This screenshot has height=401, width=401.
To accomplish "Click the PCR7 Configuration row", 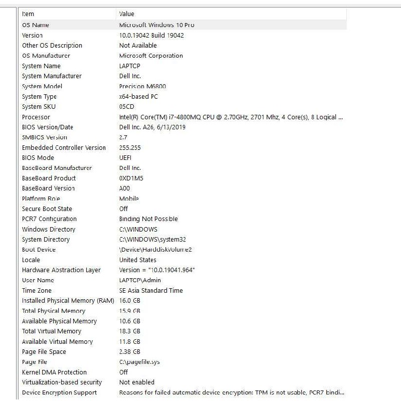I will tap(183, 219).
